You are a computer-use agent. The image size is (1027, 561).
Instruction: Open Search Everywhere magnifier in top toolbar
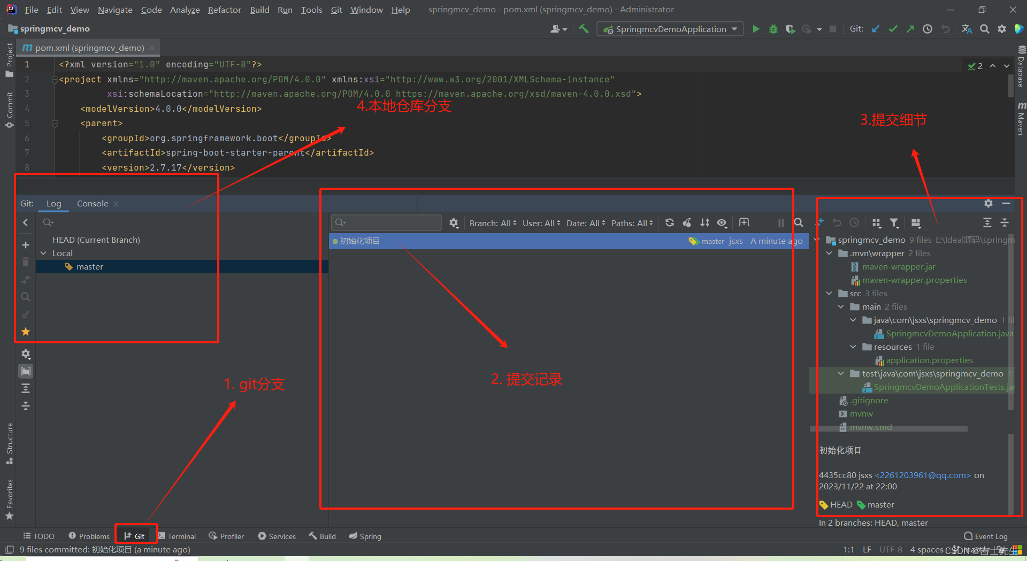tap(984, 29)
